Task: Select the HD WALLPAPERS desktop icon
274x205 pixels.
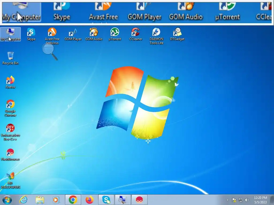Action: coord(10,180)
